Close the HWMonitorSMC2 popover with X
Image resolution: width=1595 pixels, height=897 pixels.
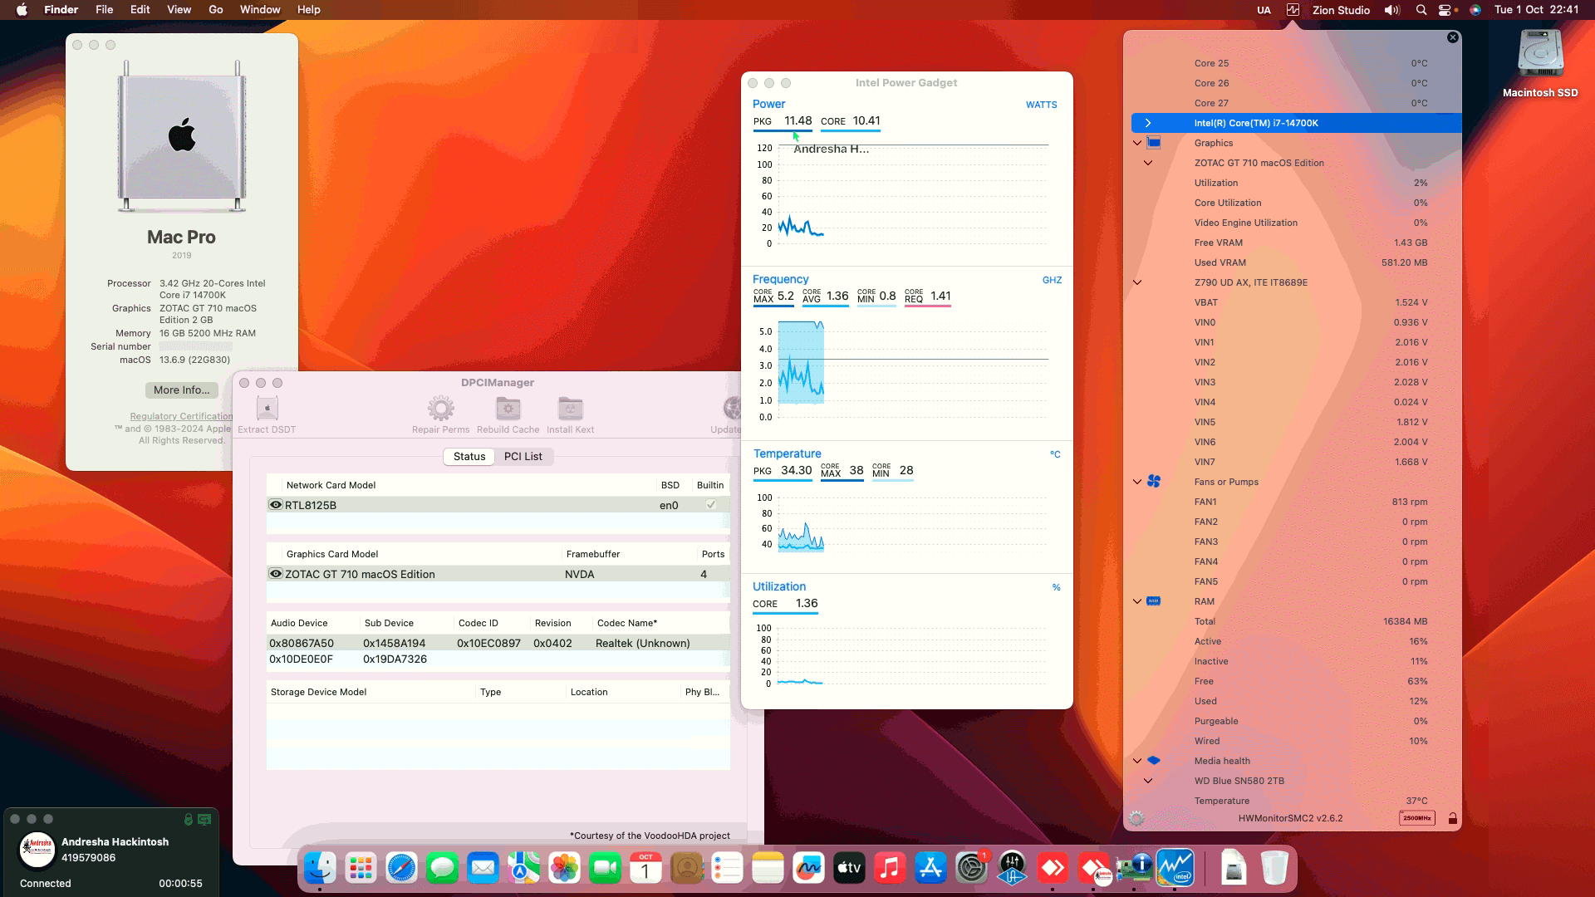click(x=1452, y=37)
